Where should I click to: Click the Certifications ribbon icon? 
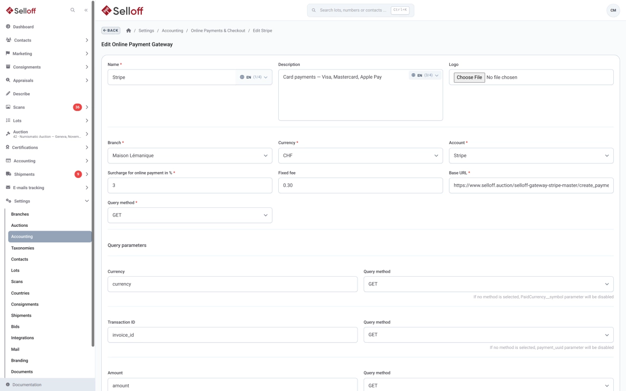(8, 147)
